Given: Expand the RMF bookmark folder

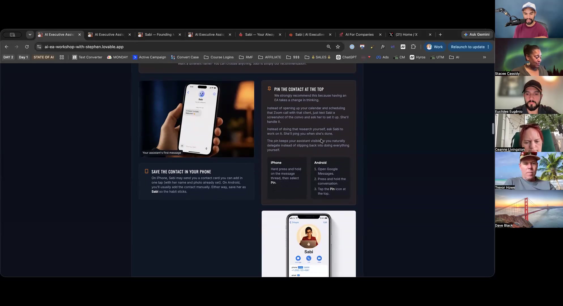Looking at the screenshot, I should pyautogui.click(x=246, y=57).
